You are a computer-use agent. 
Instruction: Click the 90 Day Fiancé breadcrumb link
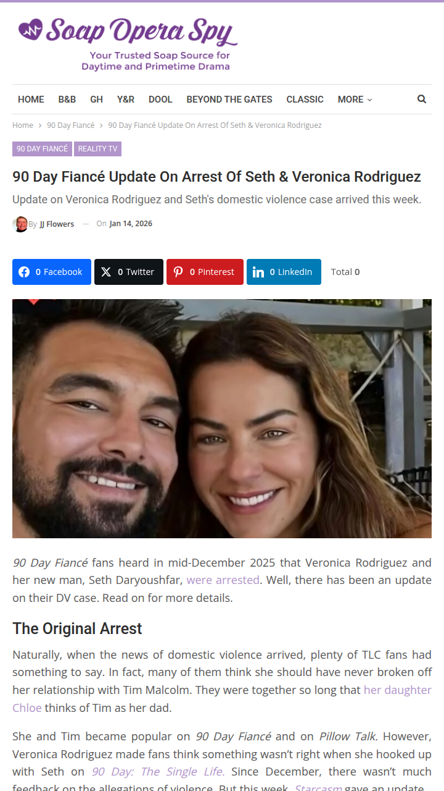[71, 125]
